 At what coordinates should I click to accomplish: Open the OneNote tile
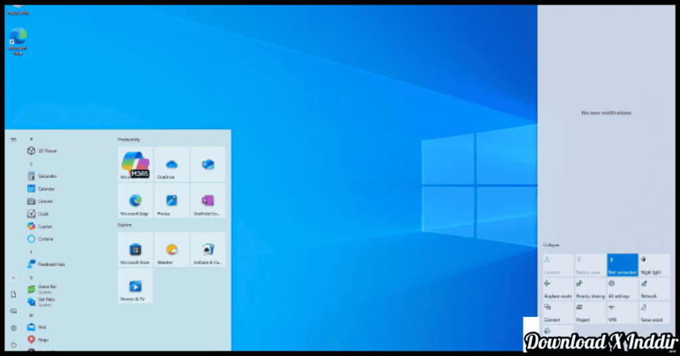[208, 201]
